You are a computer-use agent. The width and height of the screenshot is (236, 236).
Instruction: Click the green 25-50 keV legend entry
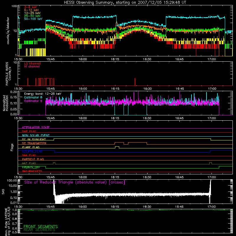[x=32, y=16]
